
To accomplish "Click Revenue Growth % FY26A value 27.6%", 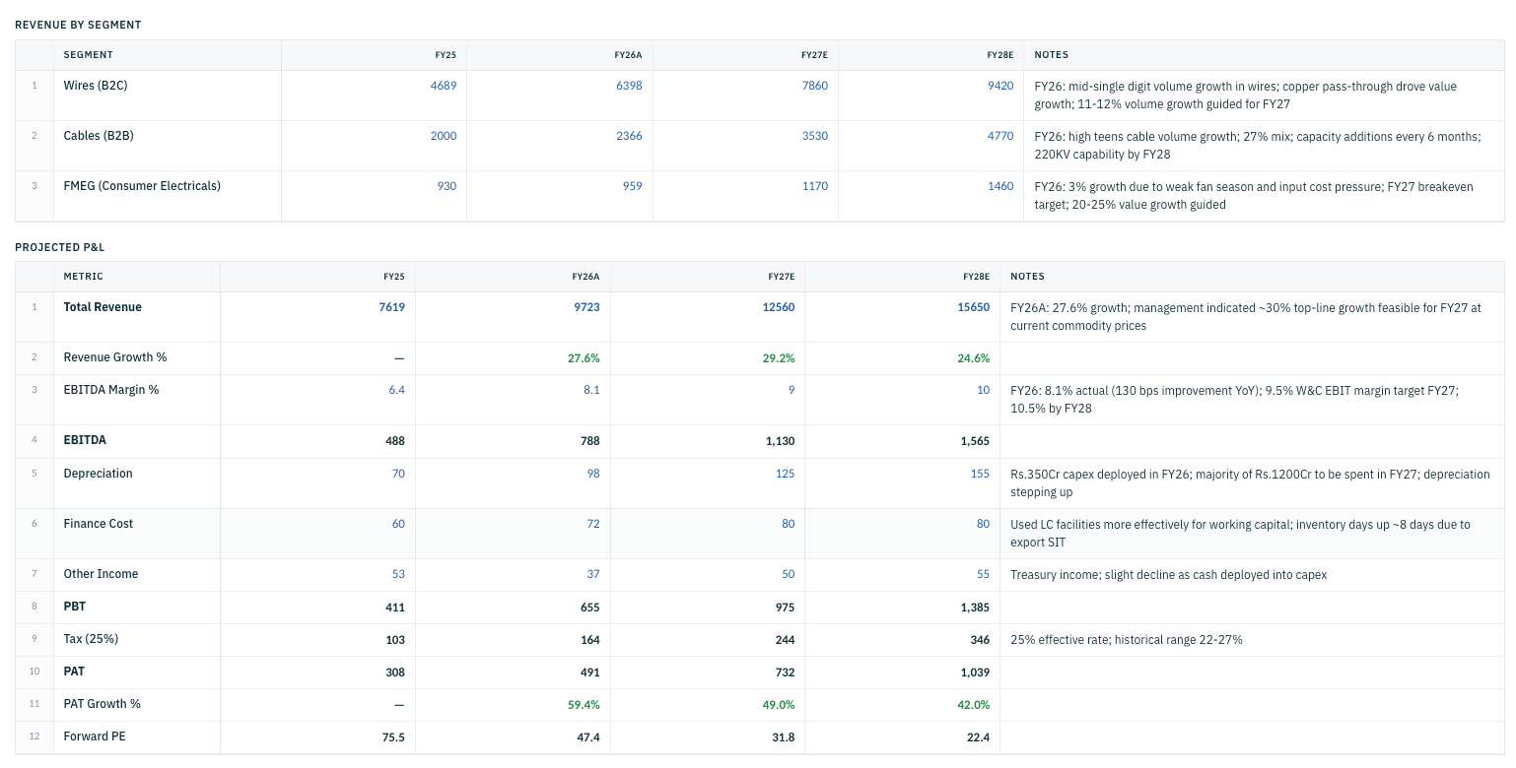I will [x=584, y=357].
